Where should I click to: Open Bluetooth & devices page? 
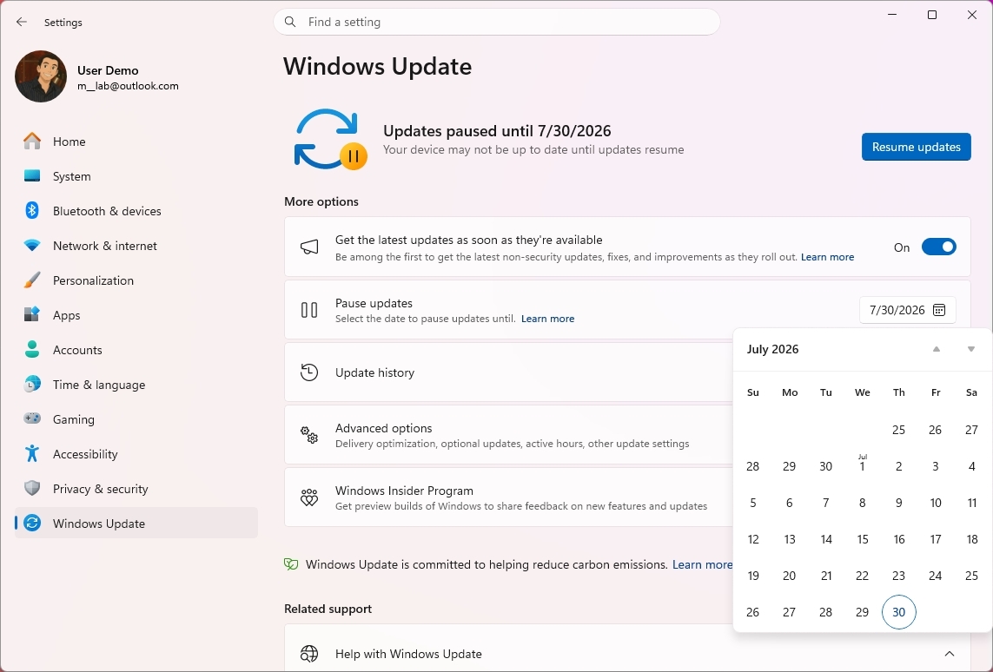click(x=136, y=211)
